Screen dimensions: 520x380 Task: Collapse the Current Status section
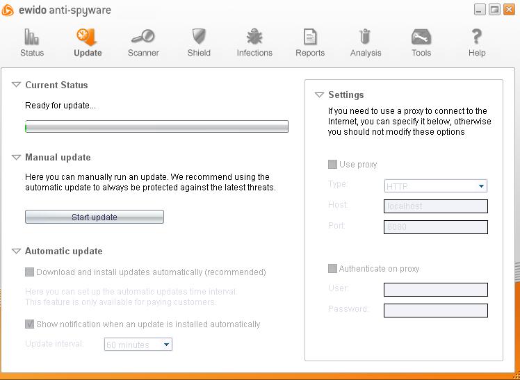[16, 85]
